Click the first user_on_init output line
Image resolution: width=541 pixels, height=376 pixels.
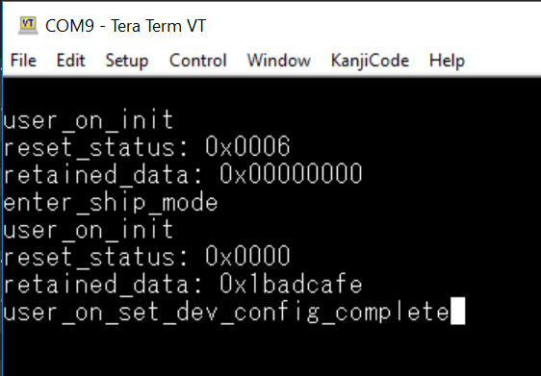pos(89,120)
